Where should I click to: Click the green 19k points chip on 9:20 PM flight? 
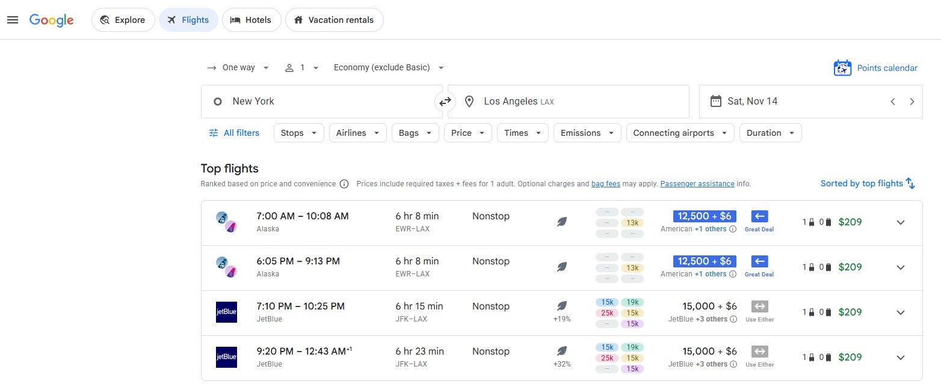[632, 347]
